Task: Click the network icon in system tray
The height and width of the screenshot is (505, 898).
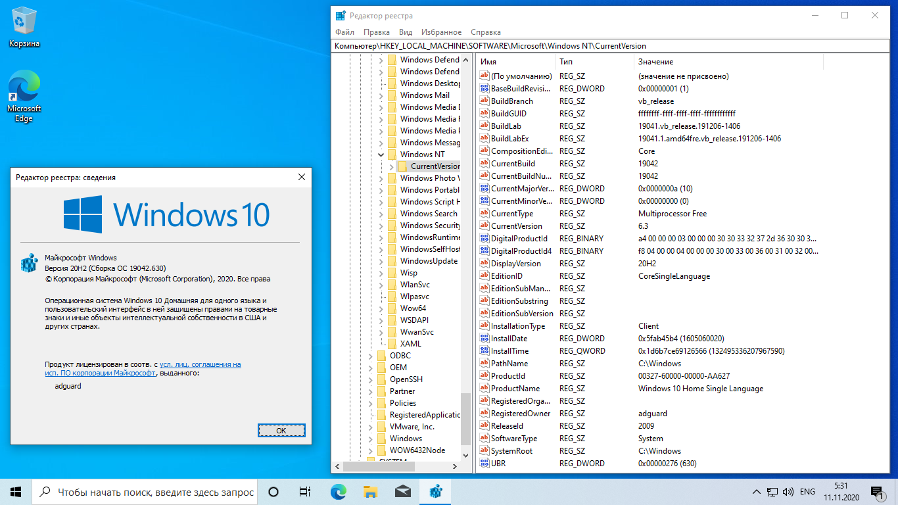Action: [772, 492]
